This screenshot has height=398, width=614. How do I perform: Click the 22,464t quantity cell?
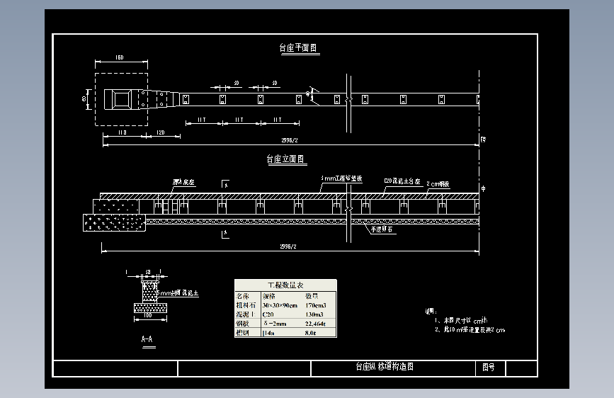pos(316,324)
